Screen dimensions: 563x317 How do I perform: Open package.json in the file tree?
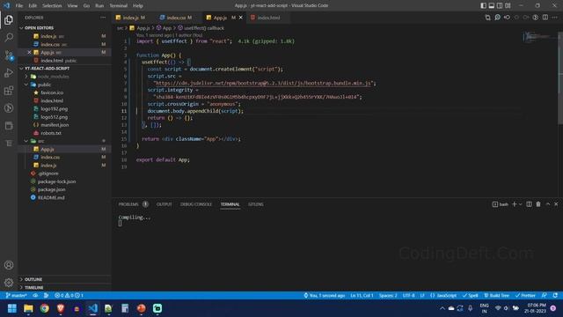[x=51, y=189]
